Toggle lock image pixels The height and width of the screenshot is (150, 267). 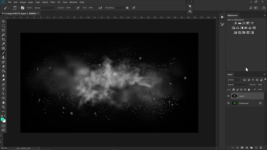coord(237,90)
